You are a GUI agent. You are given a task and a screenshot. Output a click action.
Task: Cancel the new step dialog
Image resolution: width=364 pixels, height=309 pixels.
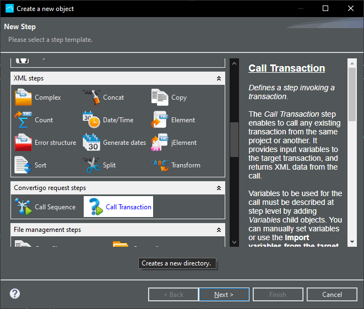(x=332, y=294)
